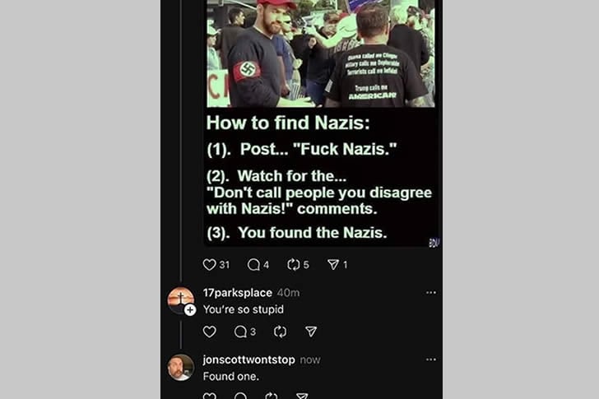View jonscottwontstop's profile picture

[x=181, y=367]
